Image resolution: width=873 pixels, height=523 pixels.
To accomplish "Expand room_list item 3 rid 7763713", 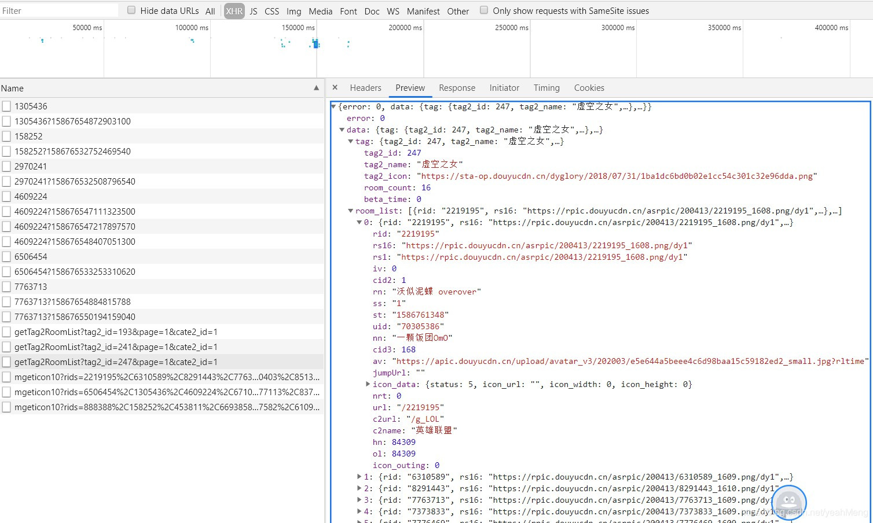I will (x=359, y=500).
